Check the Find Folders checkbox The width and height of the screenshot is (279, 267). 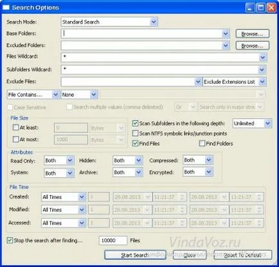point(202,143)
